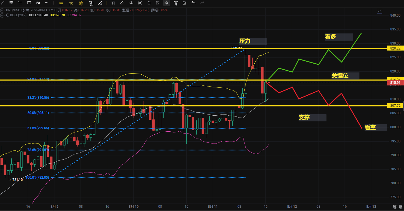Click the 筹 button in top toolbar
Image resolution: width=404 pixels, height=211 pixels.
81,3
